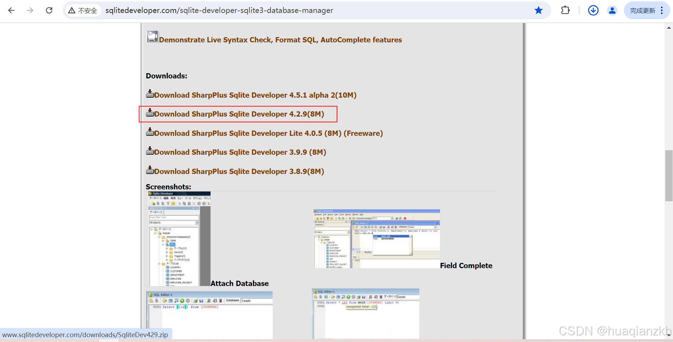
Task: Download Sqlite Developer 4.5.1 alpha 2 link
Action: 255,95
